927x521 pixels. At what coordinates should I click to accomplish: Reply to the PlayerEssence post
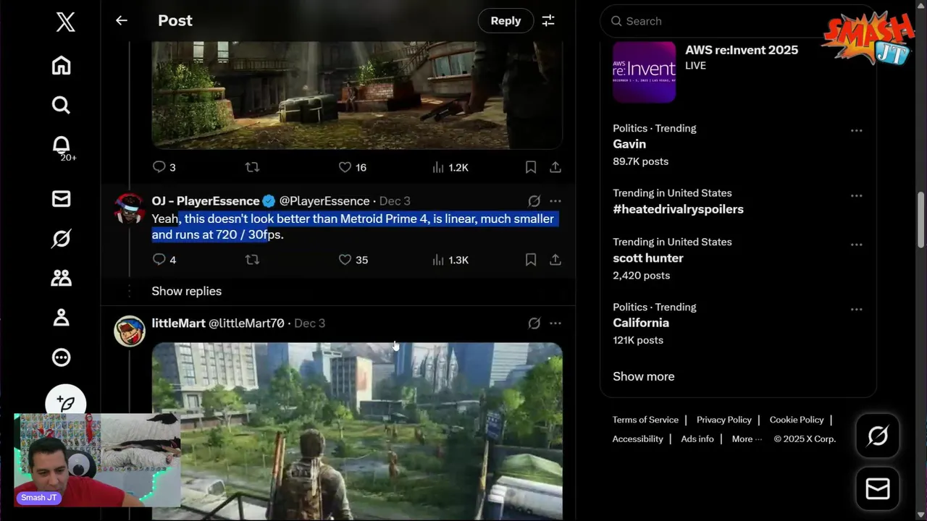point(159,259)
